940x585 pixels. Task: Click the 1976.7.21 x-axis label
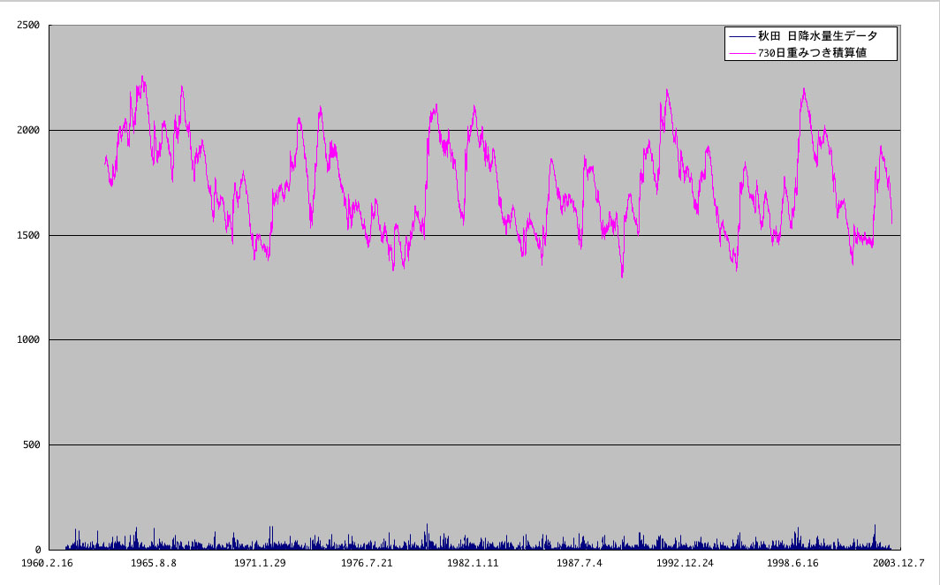point(367,563)
